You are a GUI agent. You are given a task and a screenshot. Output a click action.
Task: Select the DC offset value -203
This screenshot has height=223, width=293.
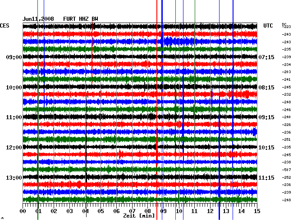click(286, 72)
